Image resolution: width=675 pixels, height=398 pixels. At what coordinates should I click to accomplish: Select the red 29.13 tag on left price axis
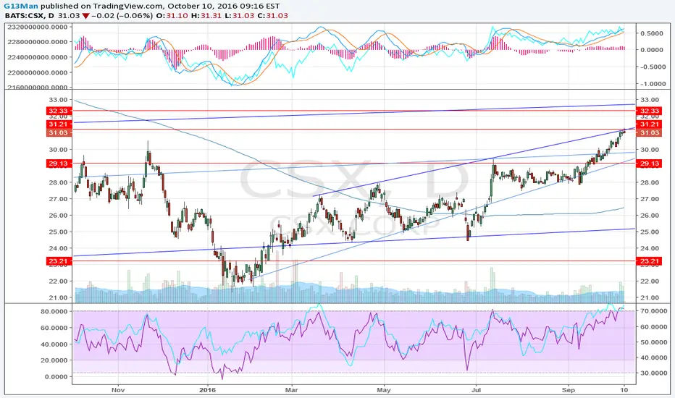[58, 164]
